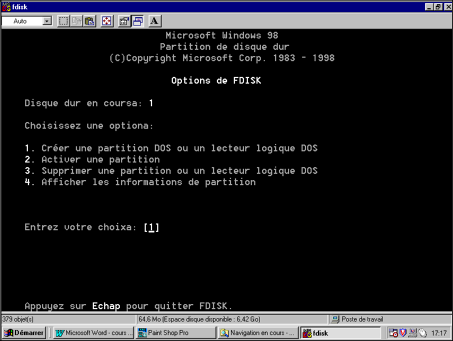Viewport: 453px width, 341px height.
Task: Switch to Navigation en cours taskbar button
Action: [258, 333]
